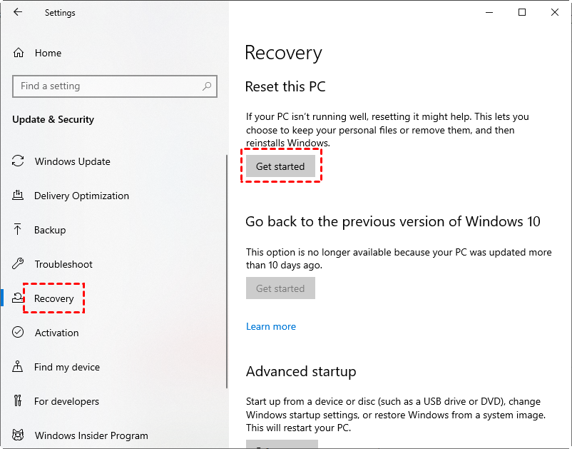Click the Windows Insider Program cat icon
The width and height of the screenshot is (572, 449).
click(19, 435)
